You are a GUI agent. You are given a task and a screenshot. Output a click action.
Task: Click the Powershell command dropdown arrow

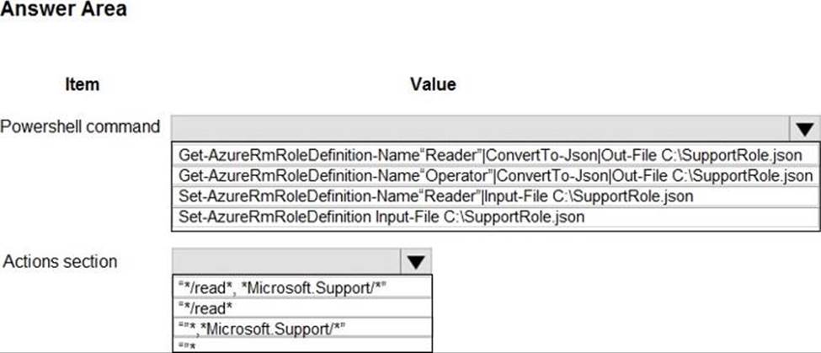(x=804, y=129)
